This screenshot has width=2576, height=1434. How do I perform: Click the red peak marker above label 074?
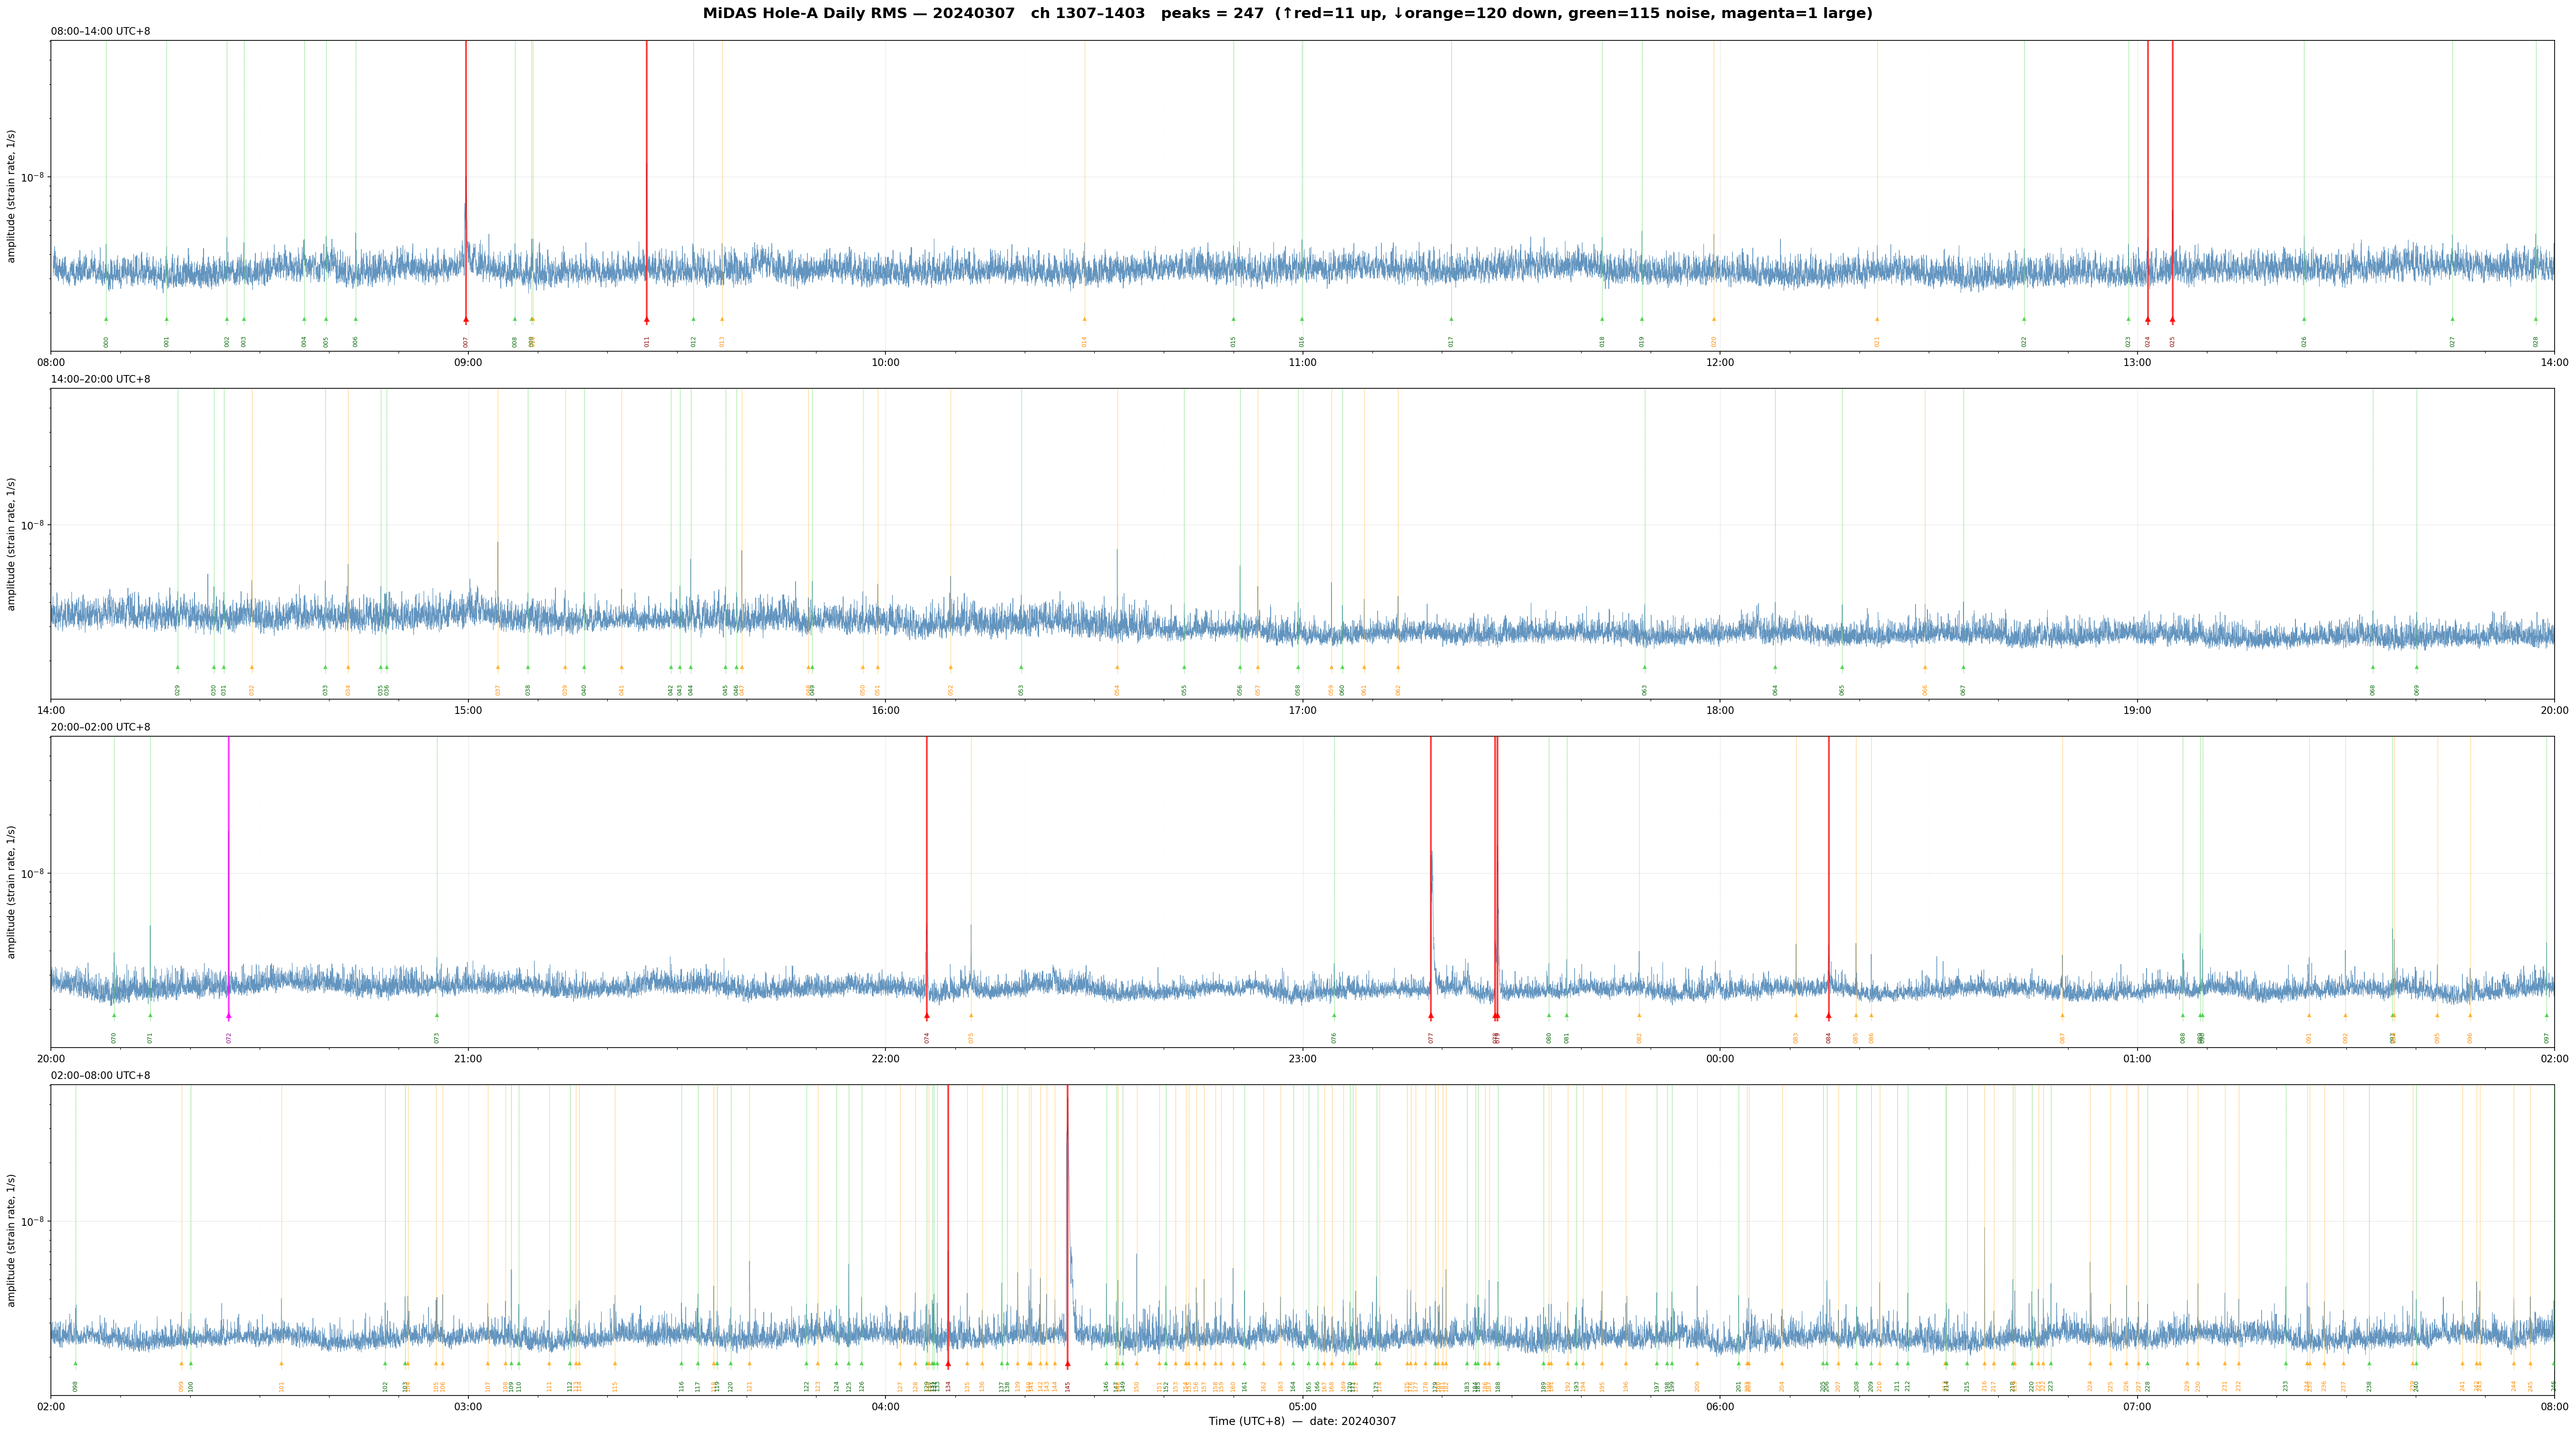[x=927, y=1015]
